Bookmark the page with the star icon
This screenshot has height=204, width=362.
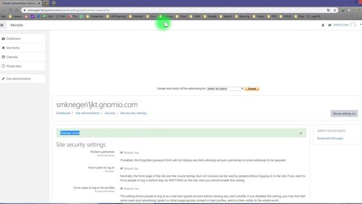click(x=335, y=10)
